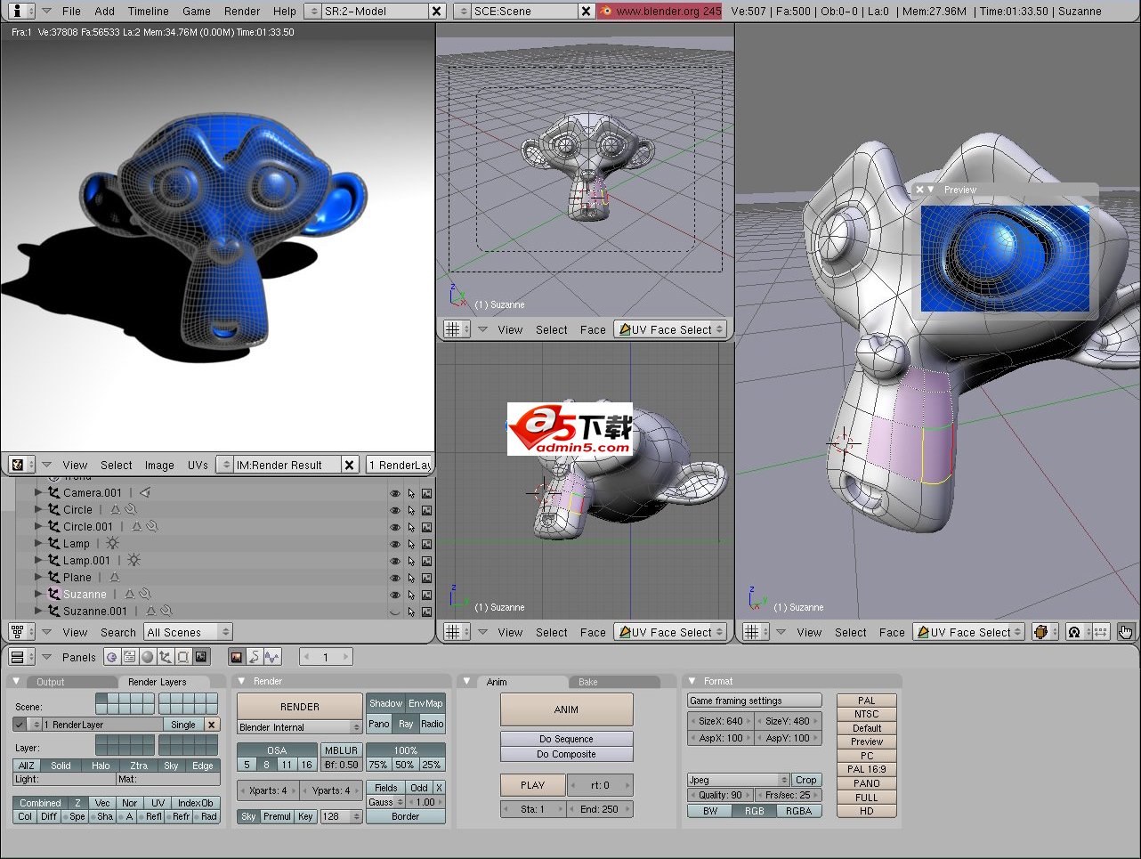The image size is (1141, 859).
Task: Switch to the Bake tab
Action: [x=587, y=681]
